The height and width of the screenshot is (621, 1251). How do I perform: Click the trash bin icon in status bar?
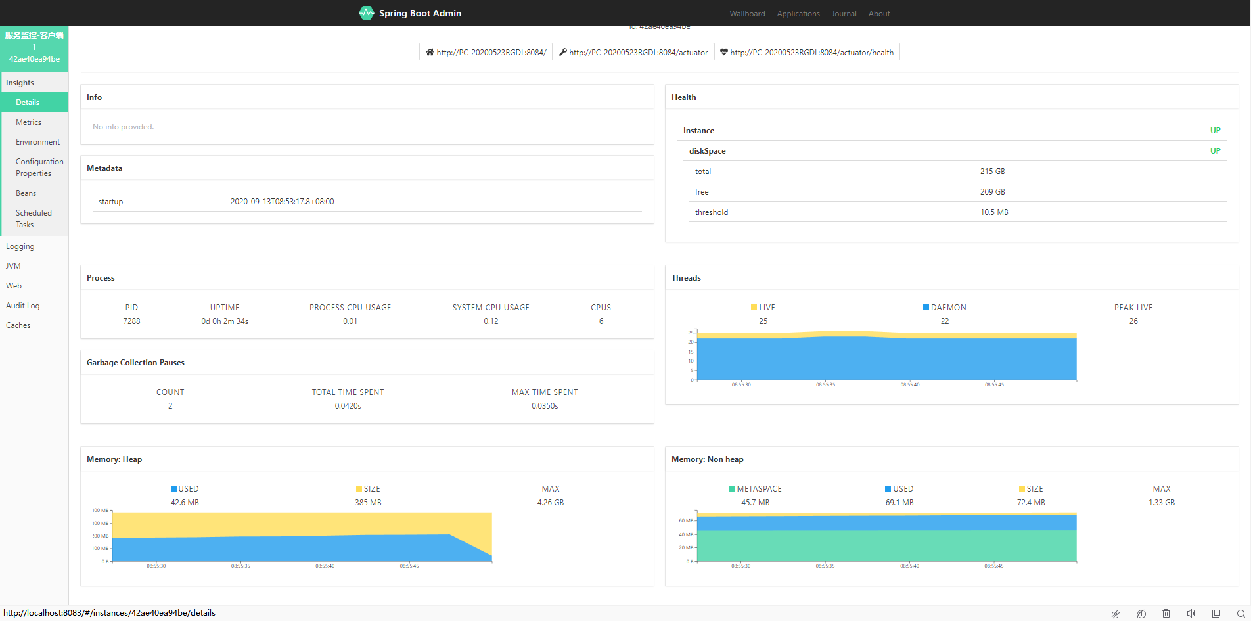tap(1166, 614)
